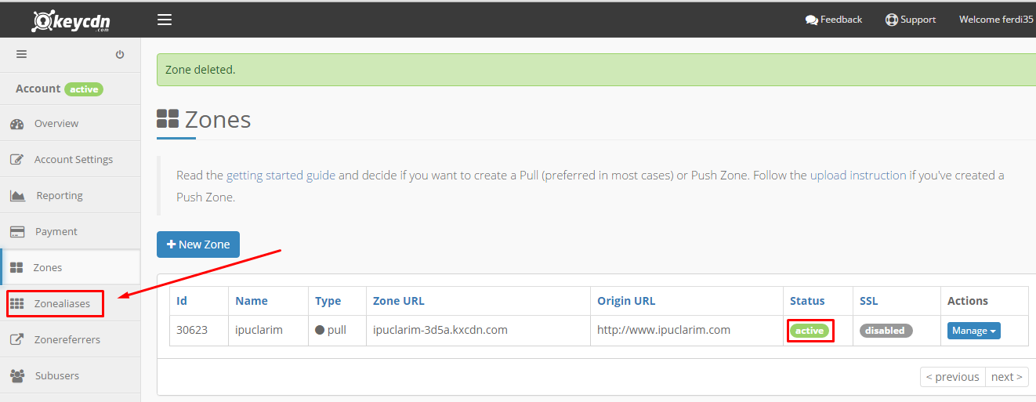Open Overview dashboard icon in sidebar
1036x402 pixels.
pyautogui.click(x=17, y=124)
